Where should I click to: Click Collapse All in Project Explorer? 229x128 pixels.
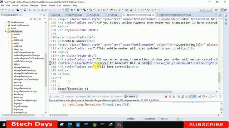click(x=31, y=19)
